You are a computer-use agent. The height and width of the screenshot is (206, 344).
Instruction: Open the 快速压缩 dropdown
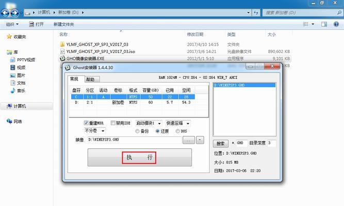coord(178,124)
